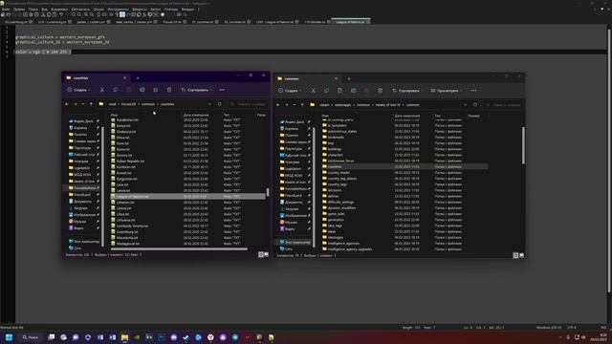Open the Просмотреть dropdown in common window
612x344 pixels.
click(447, 91)
